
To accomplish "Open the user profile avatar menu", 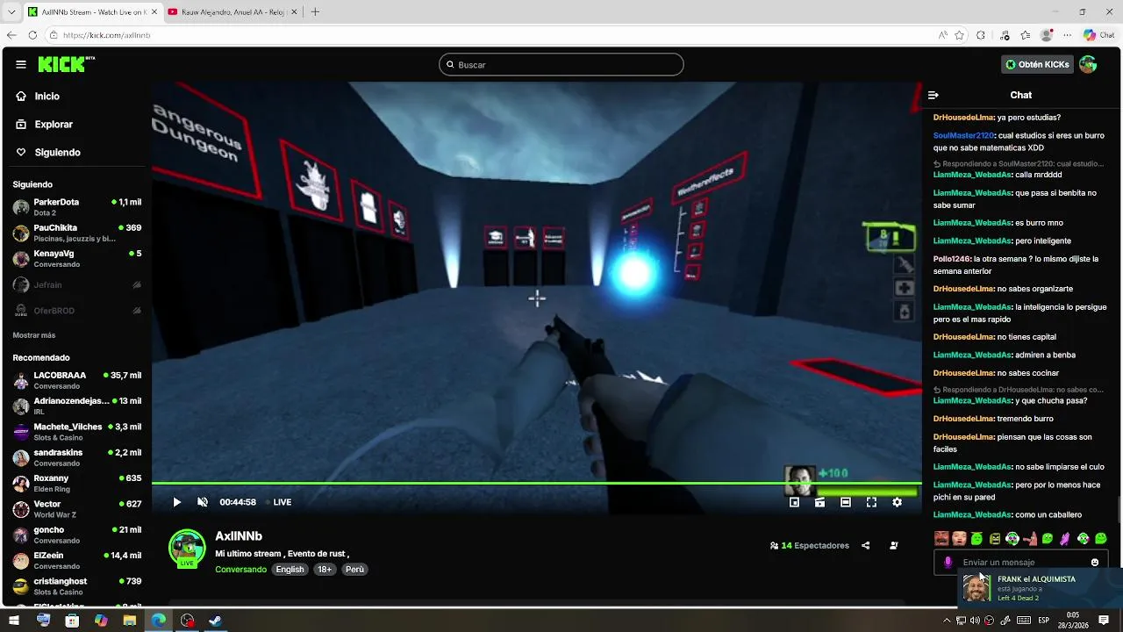I will [1088, 64].
